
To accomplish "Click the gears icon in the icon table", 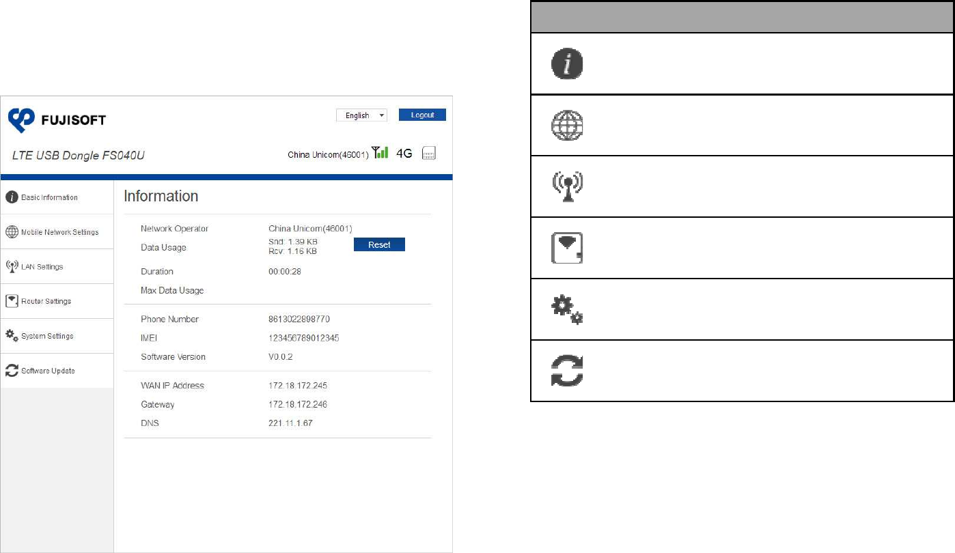I will tap(567, 310).
